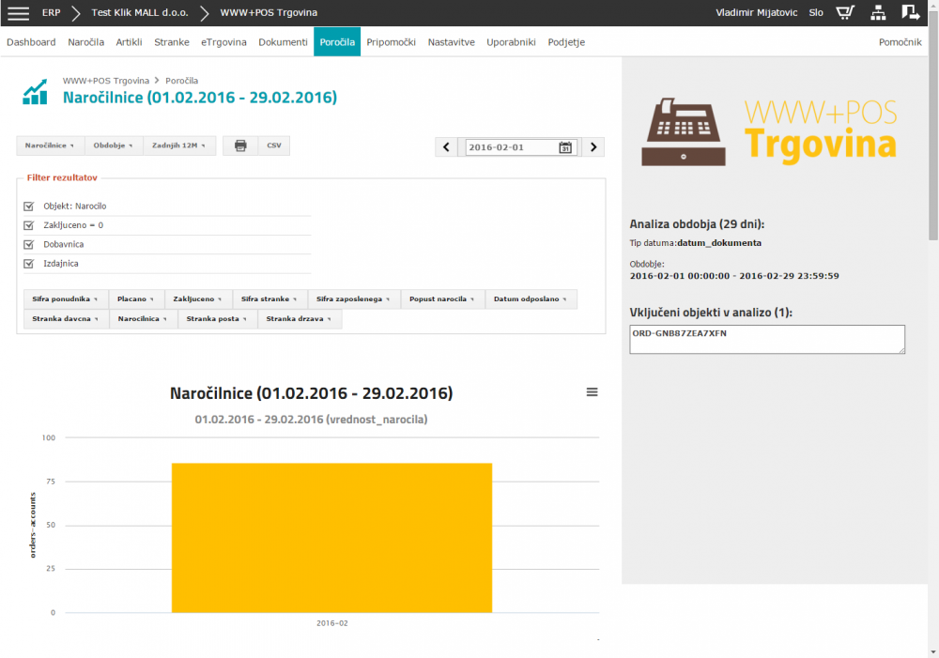Expand the 'Sifra stranke' filter dropdown
This screenshot has height=658, width=939.
click(x=269, y=298)
